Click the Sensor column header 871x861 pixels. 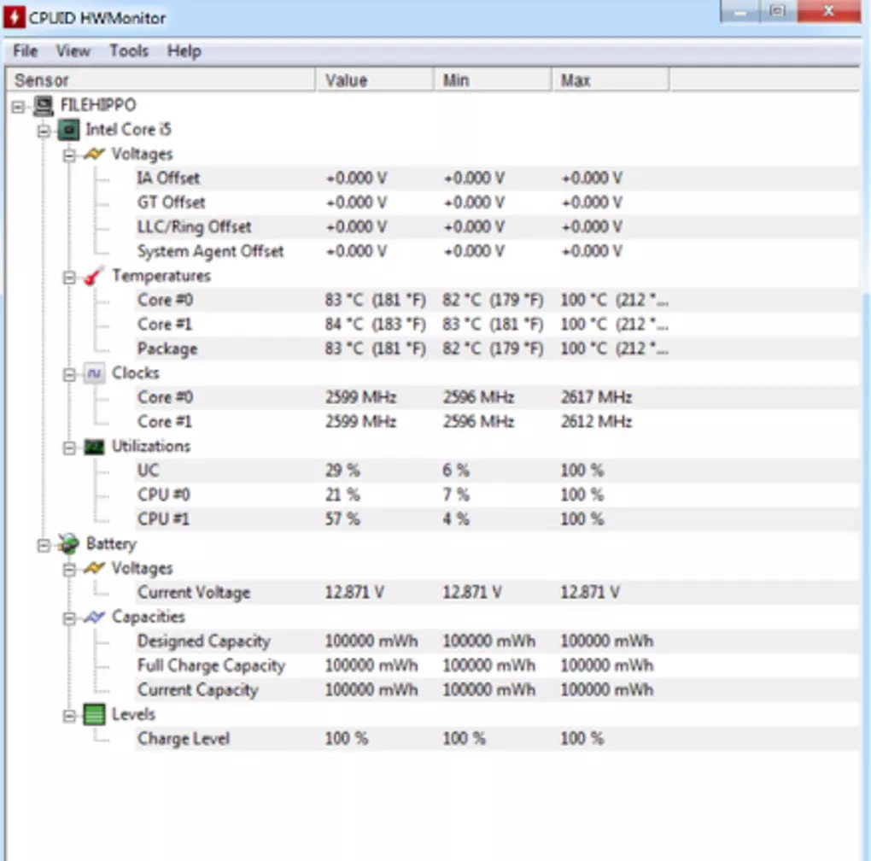[161, 80]
